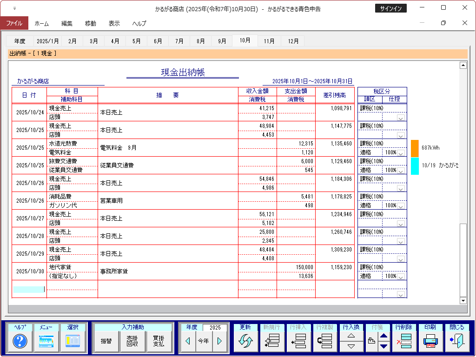Image resolution: width=476 pixels, height=357 pixels.
Task: Open the ヘルプ help icon
Action: 20,341
